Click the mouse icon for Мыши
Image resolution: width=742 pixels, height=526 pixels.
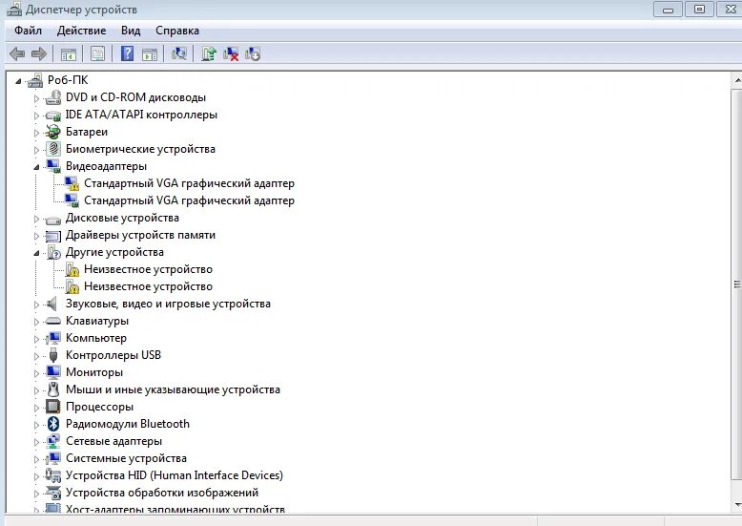(53, 389)
